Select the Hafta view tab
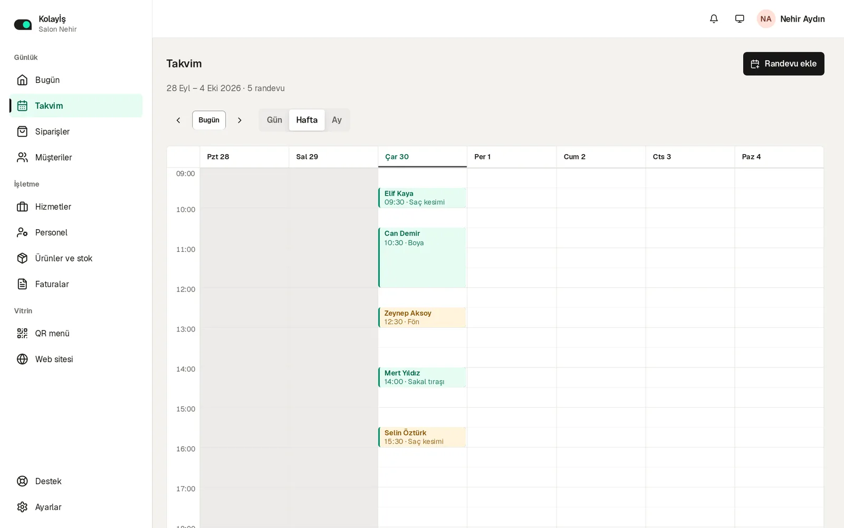 [x=307, y=120]
